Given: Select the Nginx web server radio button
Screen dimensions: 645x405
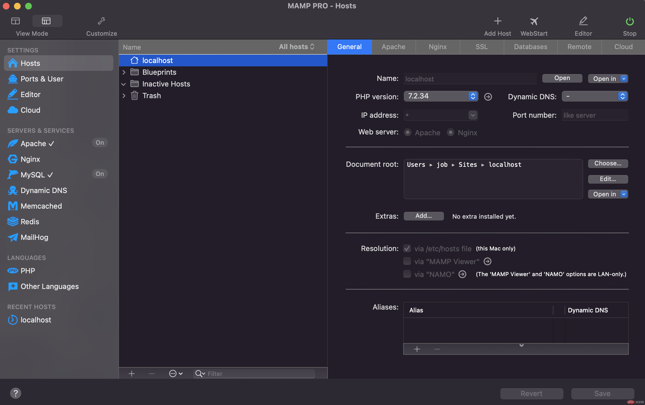Looking at the screenshot, I should (x=450, y=132).
